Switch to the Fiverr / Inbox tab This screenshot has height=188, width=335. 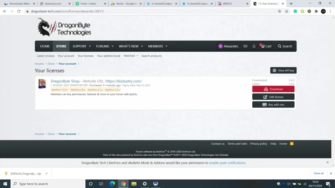tap(91, 4)
